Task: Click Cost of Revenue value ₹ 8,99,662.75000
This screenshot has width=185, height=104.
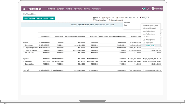Action: (x=79, y=50)
